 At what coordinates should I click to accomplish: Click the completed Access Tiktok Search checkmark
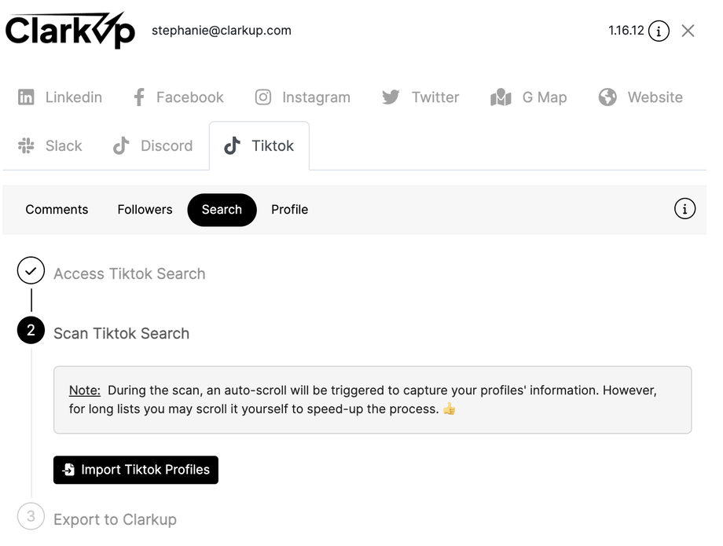[31, 272]
